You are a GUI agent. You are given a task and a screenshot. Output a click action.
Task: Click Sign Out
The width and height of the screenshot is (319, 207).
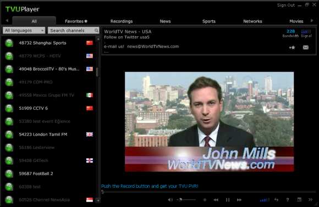pyautogui.click(x=285, y=5)
